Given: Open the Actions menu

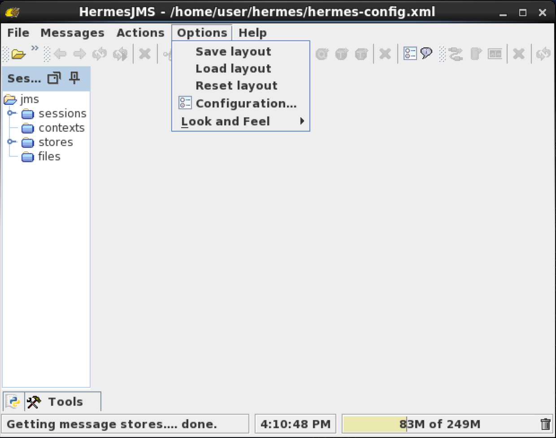Looking at the screenshot, I should pos(140,33).
